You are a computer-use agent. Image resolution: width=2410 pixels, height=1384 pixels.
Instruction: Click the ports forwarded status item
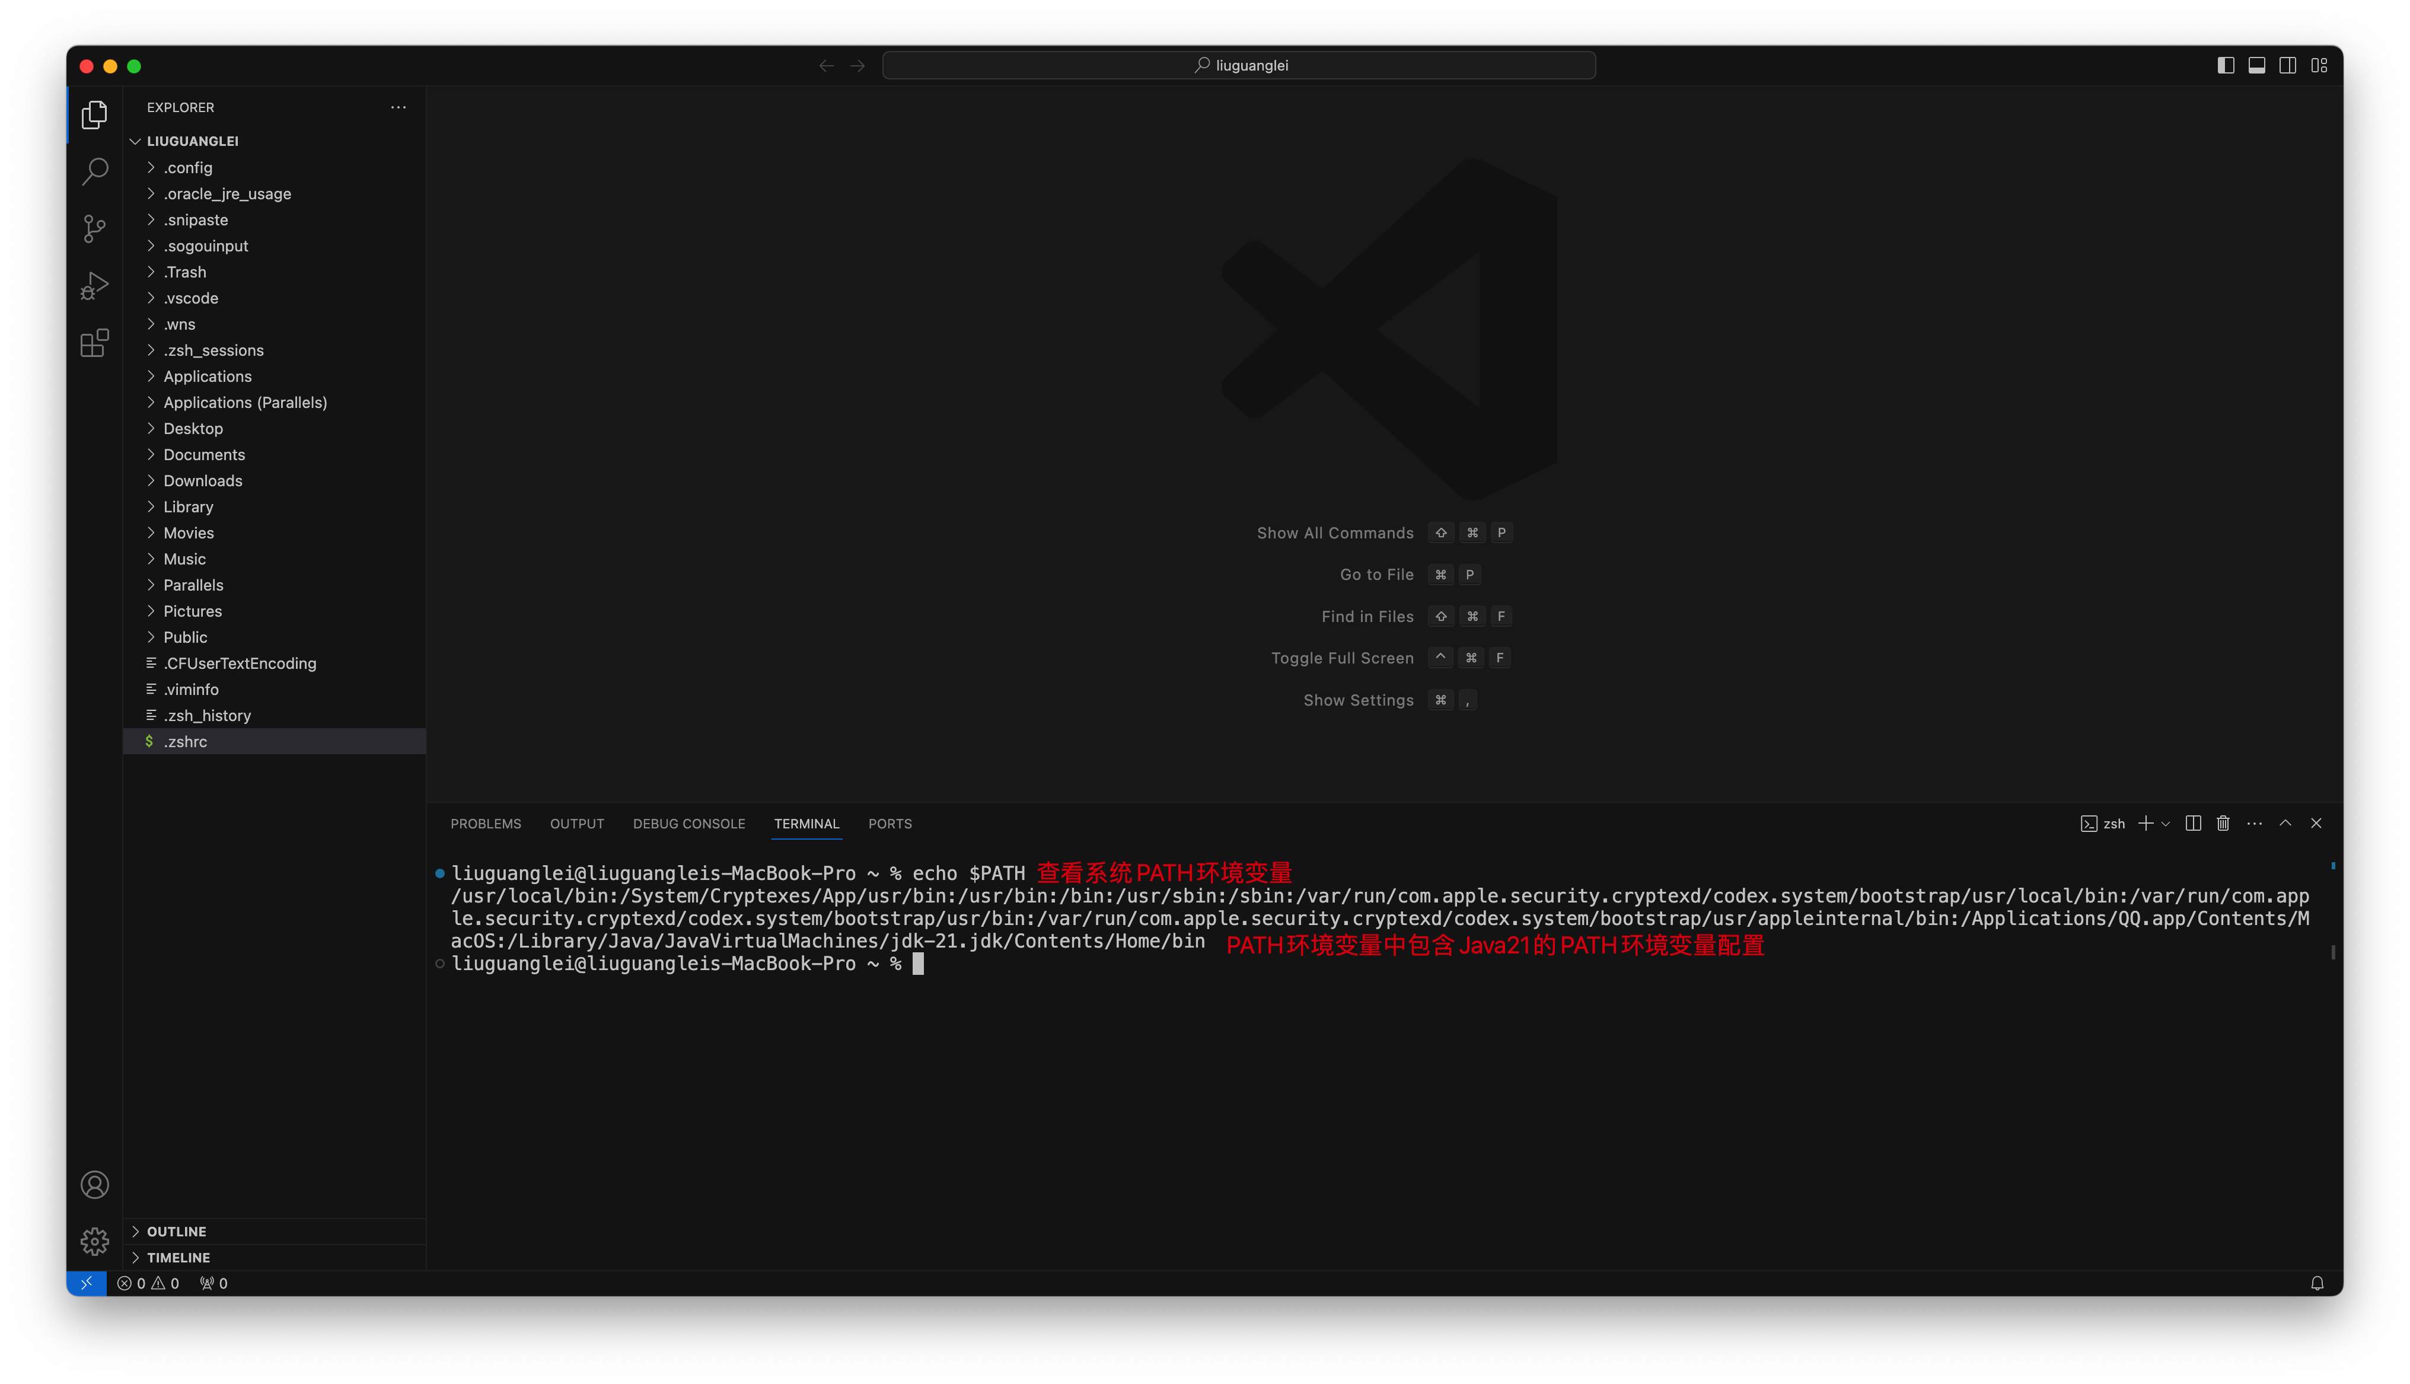(x=214, y=1283)
